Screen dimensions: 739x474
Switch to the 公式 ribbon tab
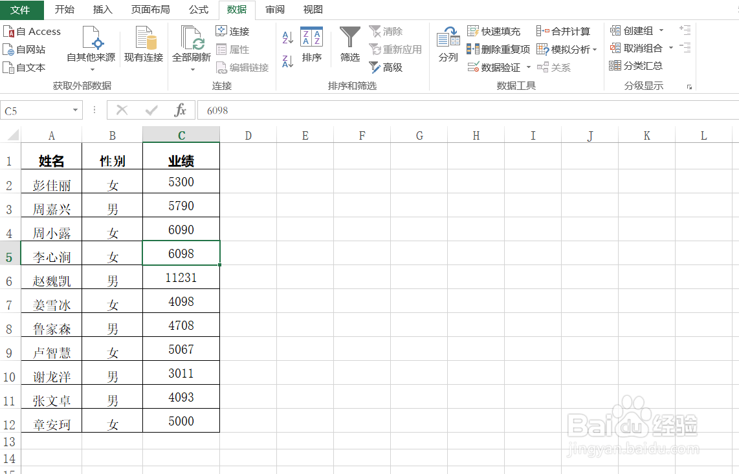(x=198, y=10)
